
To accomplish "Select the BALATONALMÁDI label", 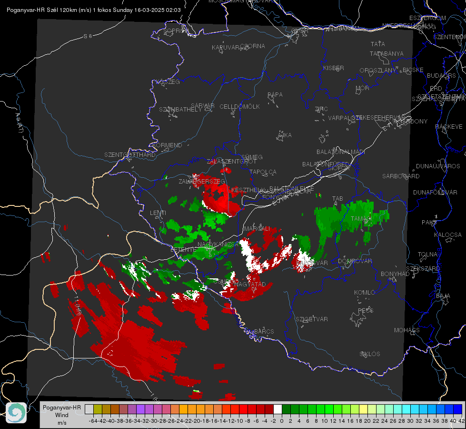I will click(341, 152).
